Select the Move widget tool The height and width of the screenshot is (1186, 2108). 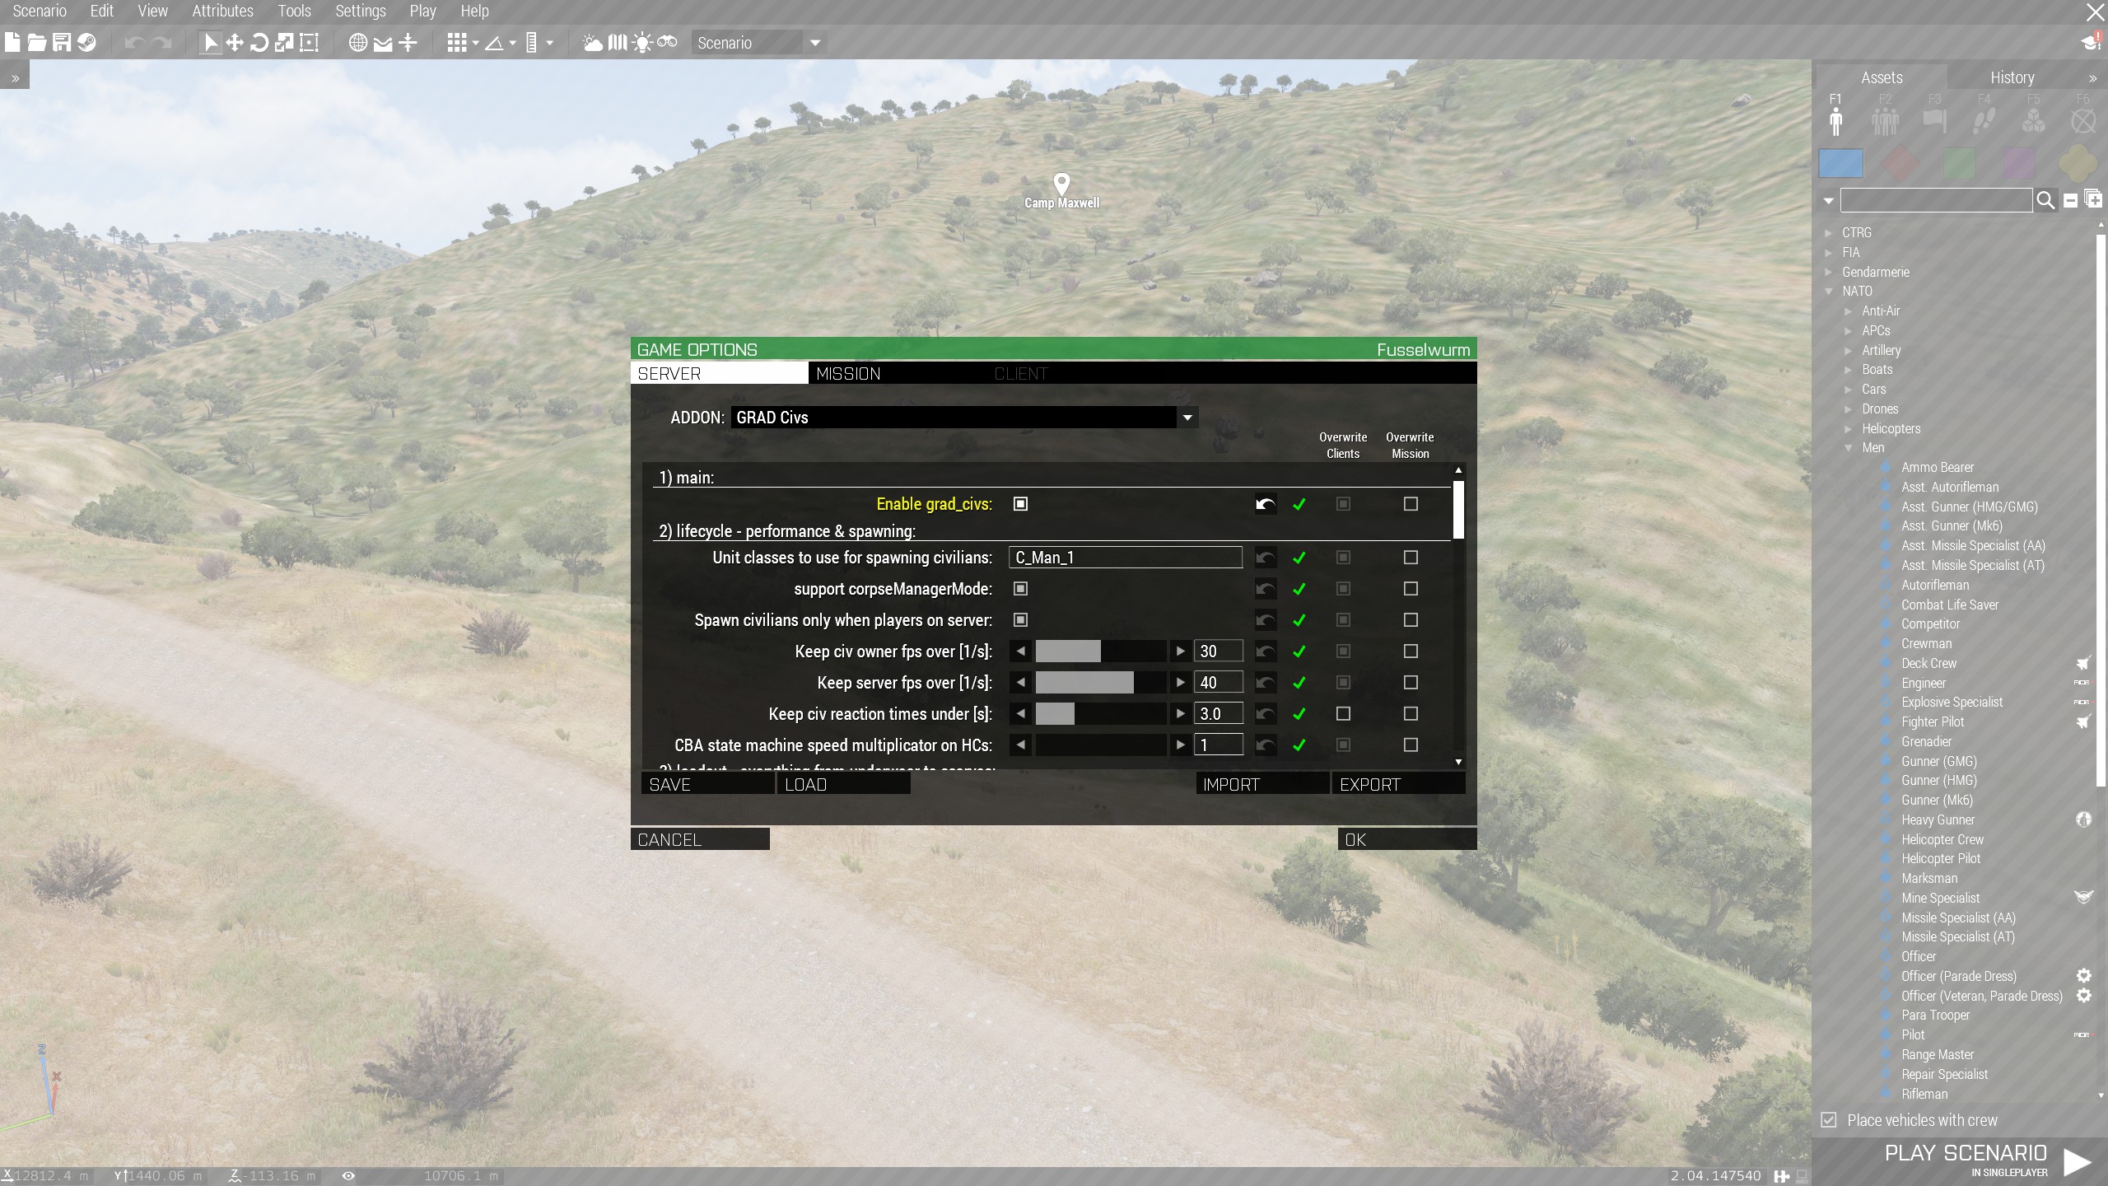[235, 43]
